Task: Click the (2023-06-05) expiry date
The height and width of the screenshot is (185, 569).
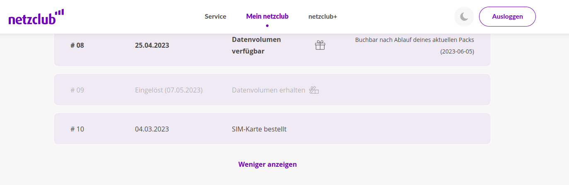Action: point(457,52)
